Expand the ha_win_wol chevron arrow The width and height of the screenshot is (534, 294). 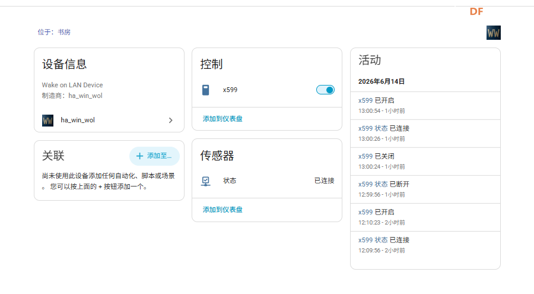(x=171, y=121)
